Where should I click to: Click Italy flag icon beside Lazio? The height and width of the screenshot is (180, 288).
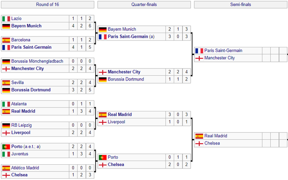tap(6, 19)
